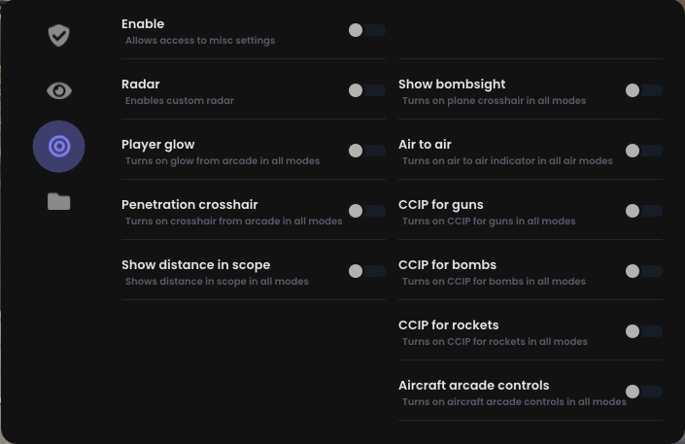Enable Penetration crosshair toggle
The image size is (685, 444).
(366, 212)
